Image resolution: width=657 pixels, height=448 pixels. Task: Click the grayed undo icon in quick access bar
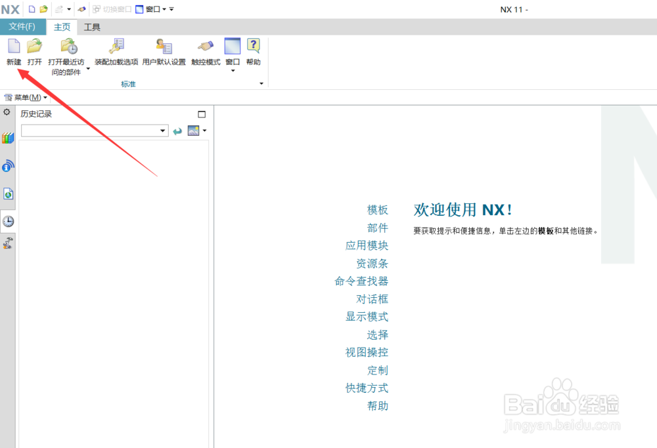click(59, 9)
